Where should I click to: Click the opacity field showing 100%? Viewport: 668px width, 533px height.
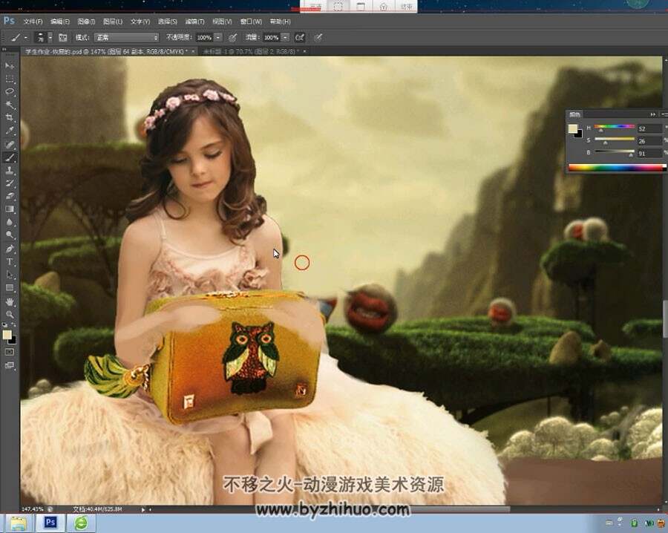[x=205, y=38]
